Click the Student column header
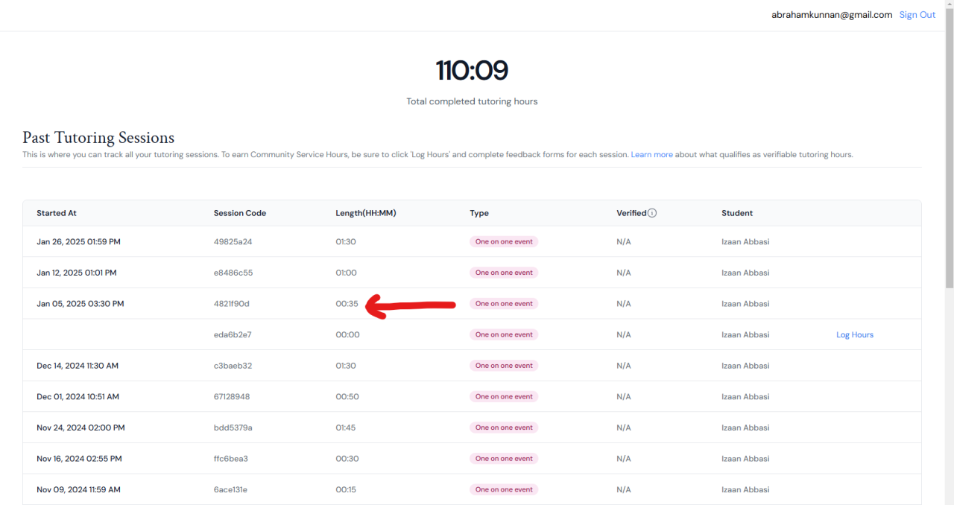This screenshot has height=505, width=954. click(x=737, y=213)
